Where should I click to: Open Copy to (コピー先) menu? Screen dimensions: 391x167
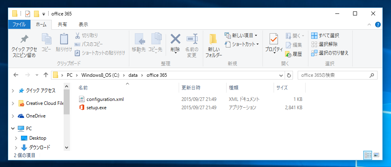(x=155, y=43)
